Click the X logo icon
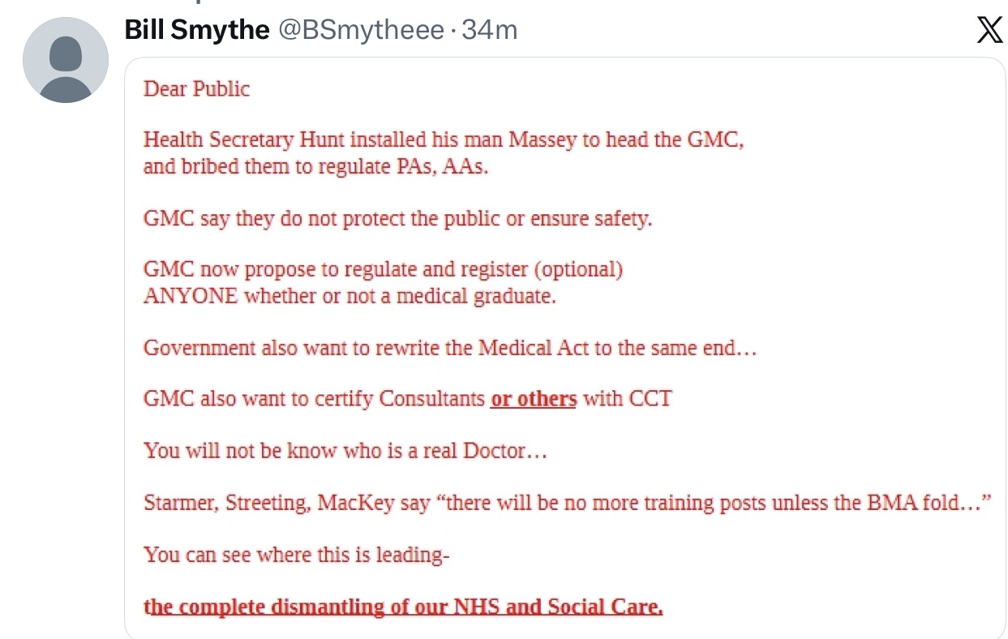Screen dimensions: 1008x639 989,31
